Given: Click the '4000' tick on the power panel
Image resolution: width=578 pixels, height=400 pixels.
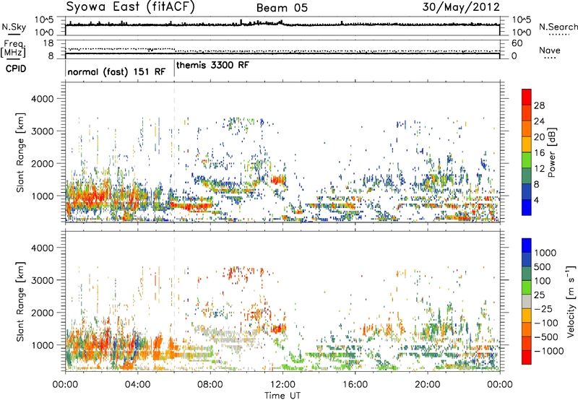Looking at the screenshot, I should [x=42, y=99].
